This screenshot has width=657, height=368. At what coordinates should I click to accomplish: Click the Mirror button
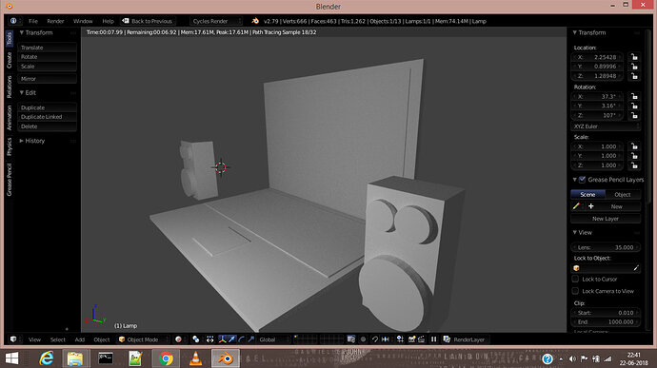coord(47,79)
